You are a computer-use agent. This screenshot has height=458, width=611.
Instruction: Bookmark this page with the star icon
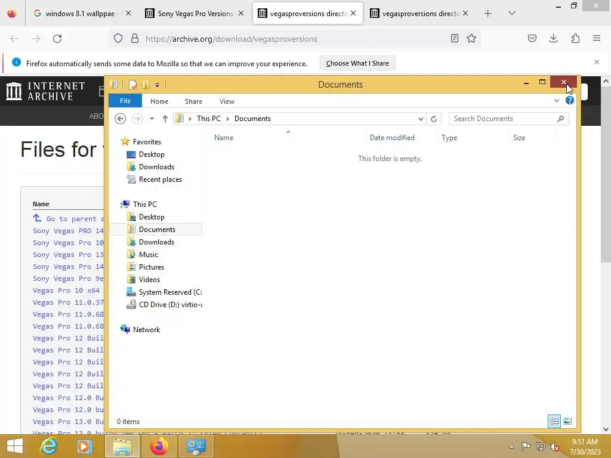point(471,39)
